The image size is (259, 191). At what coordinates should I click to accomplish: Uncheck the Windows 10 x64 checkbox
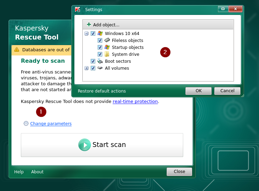93,34
